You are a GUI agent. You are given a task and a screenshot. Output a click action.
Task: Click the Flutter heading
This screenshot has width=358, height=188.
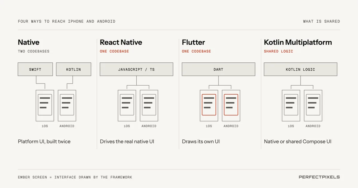(x=193, y=42)
